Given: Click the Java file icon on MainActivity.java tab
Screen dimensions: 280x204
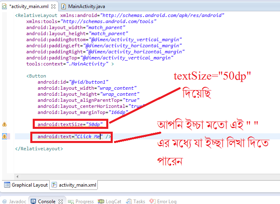Looking at the screenshot, I should [x=63, y=6].
